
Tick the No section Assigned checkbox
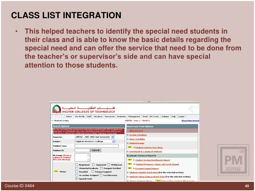coord(77,175)
